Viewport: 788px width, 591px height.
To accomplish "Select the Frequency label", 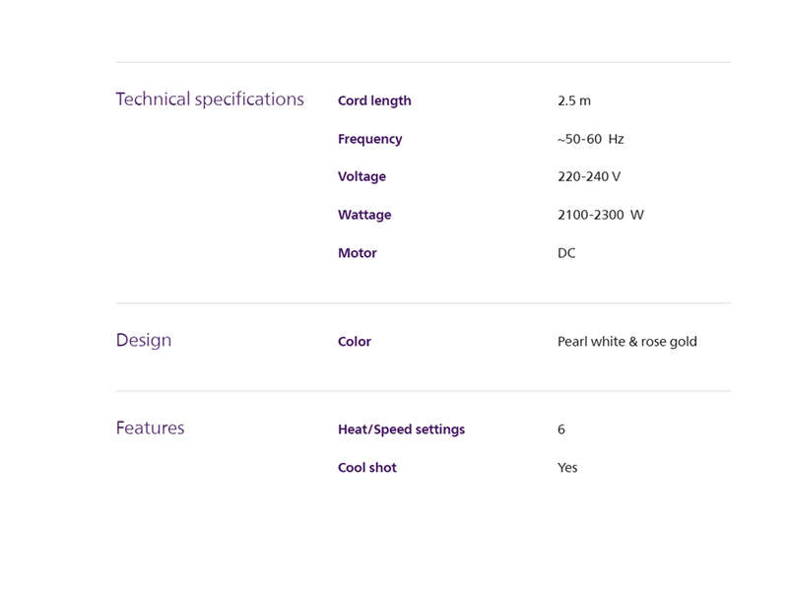I will [x=370, y=139].
